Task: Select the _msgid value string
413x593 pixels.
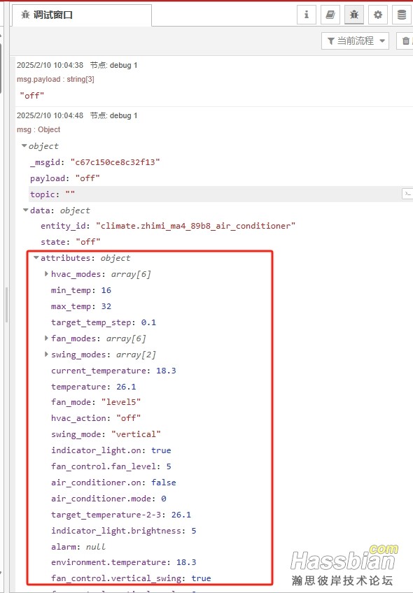Action: 115,162
